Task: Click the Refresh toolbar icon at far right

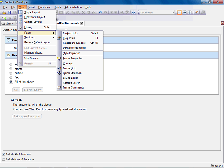Action: click(x=203, y=13)
